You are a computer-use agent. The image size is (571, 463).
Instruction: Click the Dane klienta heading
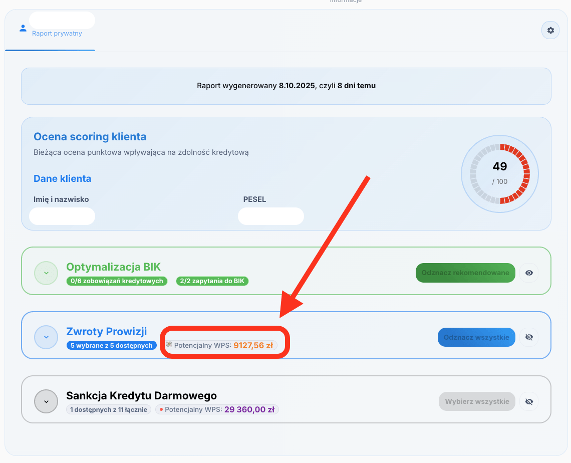tap(62, 178)
